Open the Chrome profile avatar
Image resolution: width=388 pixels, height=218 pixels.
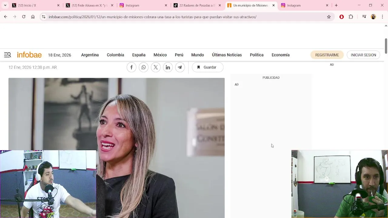pyautogui.click(x=373, y=17)
